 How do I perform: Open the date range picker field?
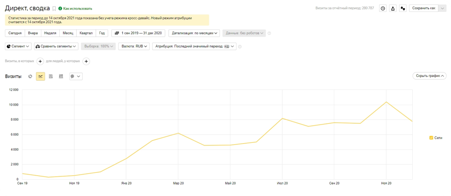[138, 33]
